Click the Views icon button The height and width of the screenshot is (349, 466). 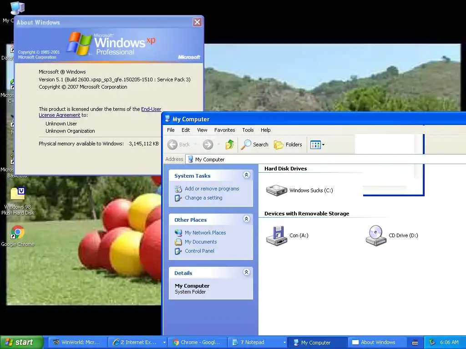(315, 145)
